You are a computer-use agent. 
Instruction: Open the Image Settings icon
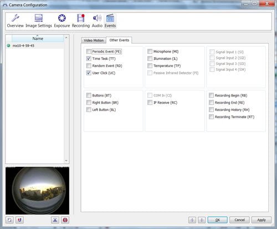point(39,18)
